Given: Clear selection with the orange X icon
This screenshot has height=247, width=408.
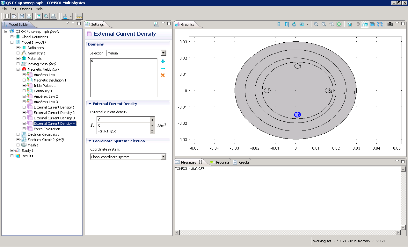Looking at the screenshot, I should (163, 75).
